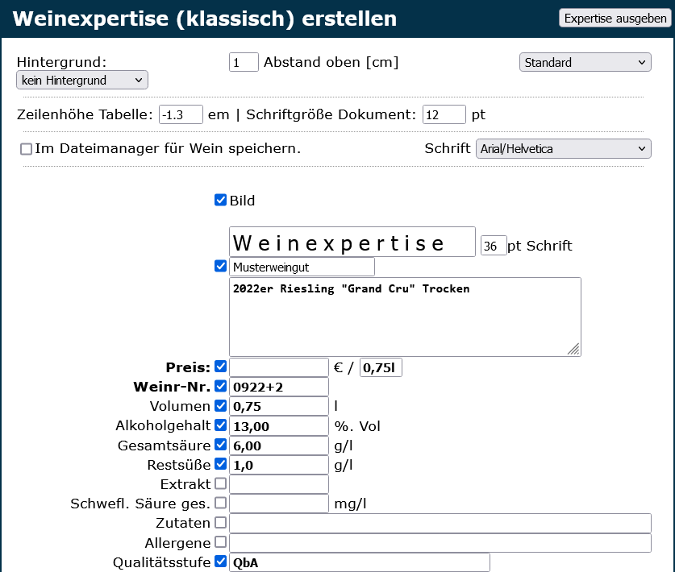Focus the Schriftgröße Dokument field

[x=444, y=114]
